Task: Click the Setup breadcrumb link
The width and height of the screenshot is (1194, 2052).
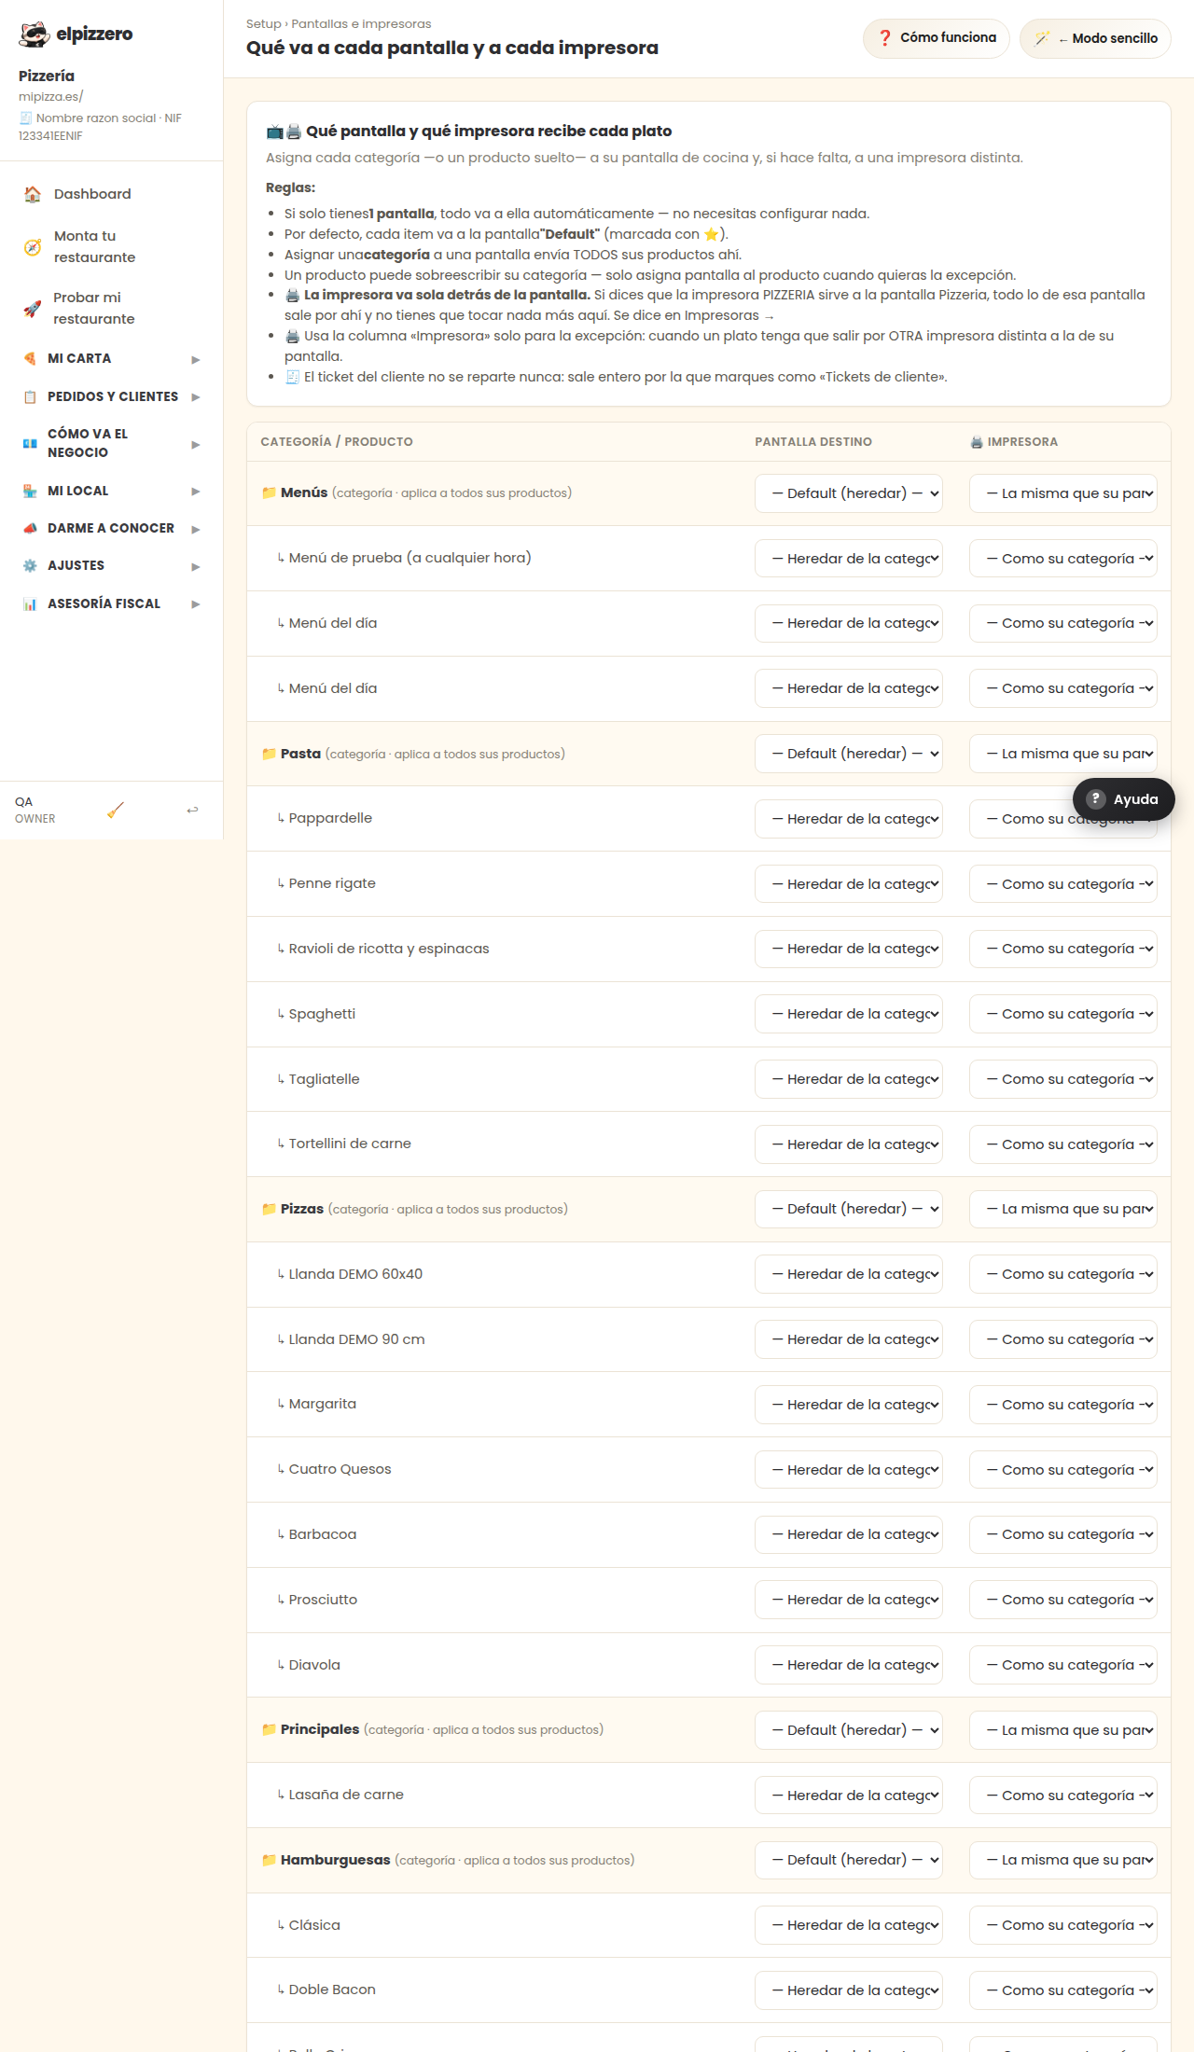Action: click(263, 24)
